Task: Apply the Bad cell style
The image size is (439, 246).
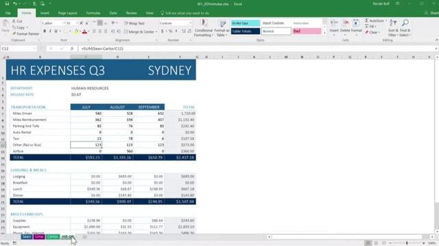Action: tap(307, 31)
